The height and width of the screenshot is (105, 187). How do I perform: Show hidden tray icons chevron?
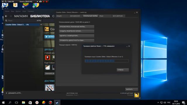(158, 102)
